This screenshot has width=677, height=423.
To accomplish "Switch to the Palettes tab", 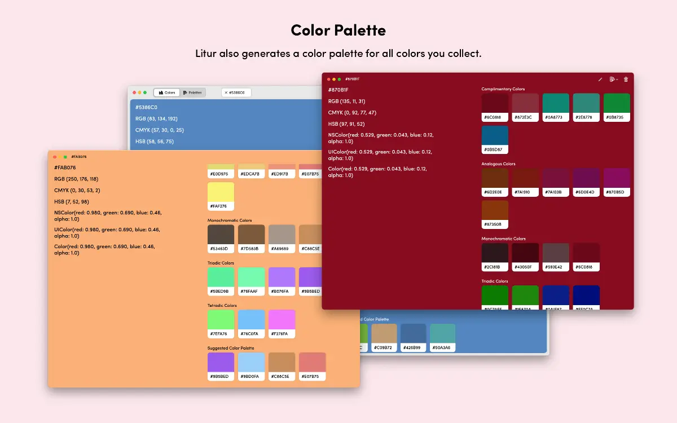I will click(192, 92).
